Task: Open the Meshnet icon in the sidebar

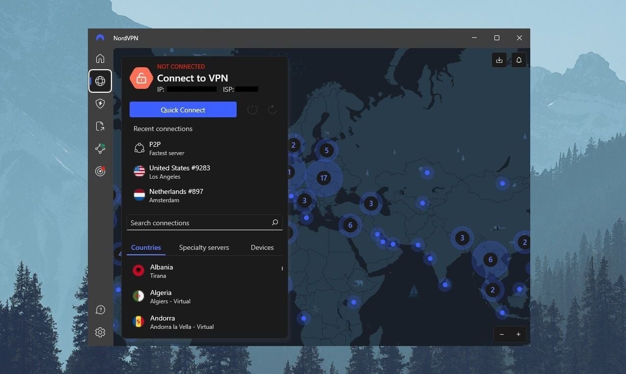Action: pyautogui.click(x=100, y=149)
